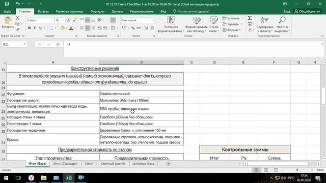Open Yandex browser from the taskbar

[31, 178]
